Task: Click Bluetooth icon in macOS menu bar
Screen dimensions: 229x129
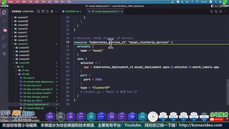Action: click(x=192, y=2)
